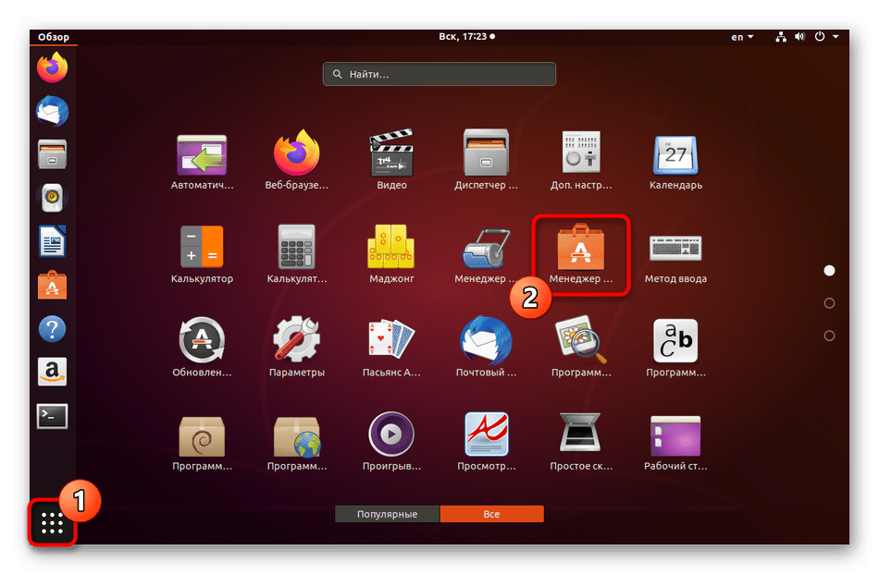
Task: Open the Видео application
Action: tap(391, 161)
